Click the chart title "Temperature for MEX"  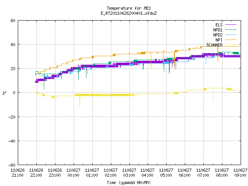pyautogui.click(x=129, y=8)
